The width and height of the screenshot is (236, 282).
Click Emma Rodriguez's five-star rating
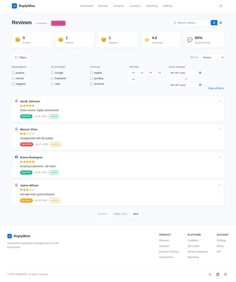[27, 162]
